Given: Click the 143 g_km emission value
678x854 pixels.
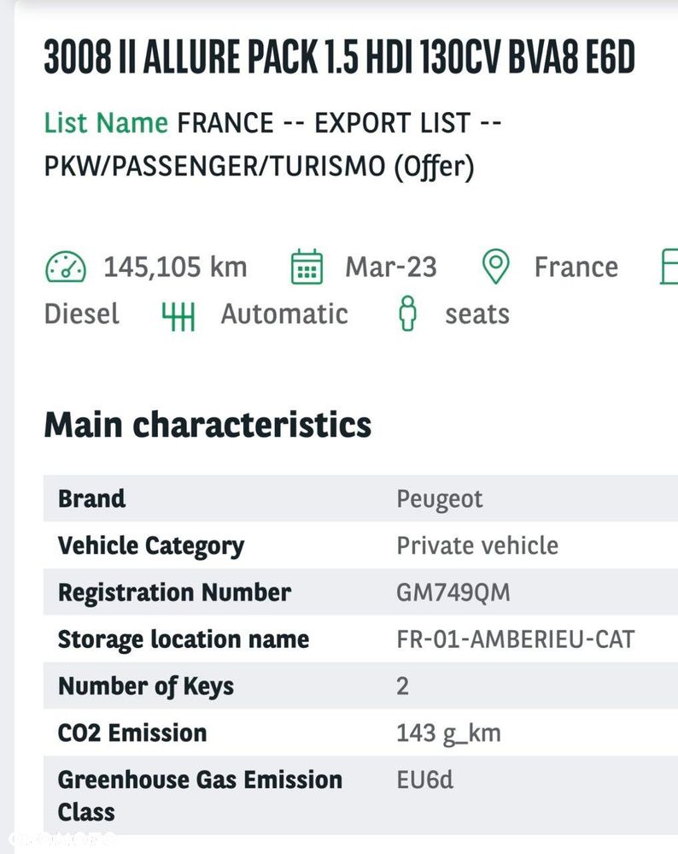Looking at the screenshot, I should (449, 734).
